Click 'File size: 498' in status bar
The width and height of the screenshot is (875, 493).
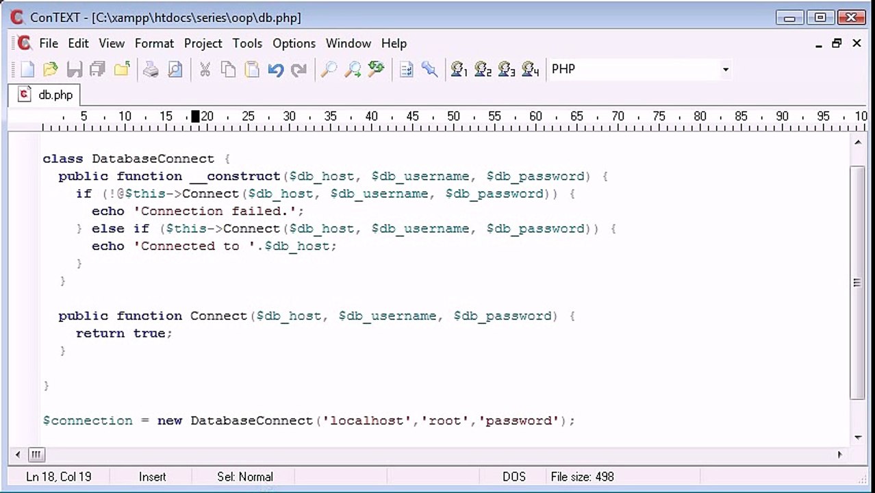pyautogui.click(x=582, y=477)
